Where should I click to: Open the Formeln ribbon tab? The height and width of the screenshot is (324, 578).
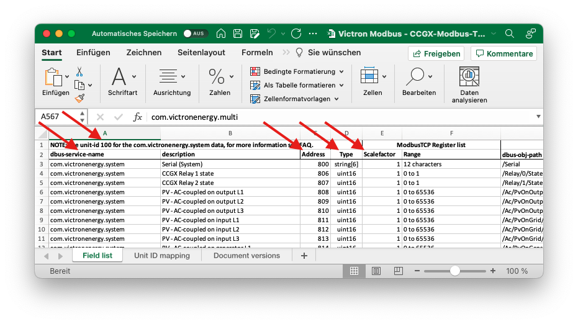point(257,53)
